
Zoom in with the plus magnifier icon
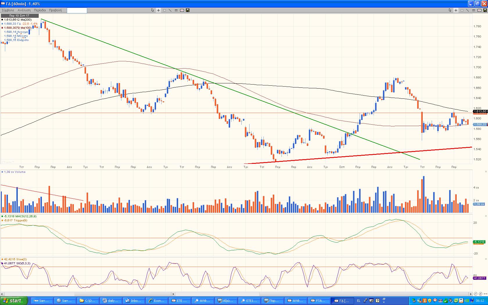click(480, 294)
